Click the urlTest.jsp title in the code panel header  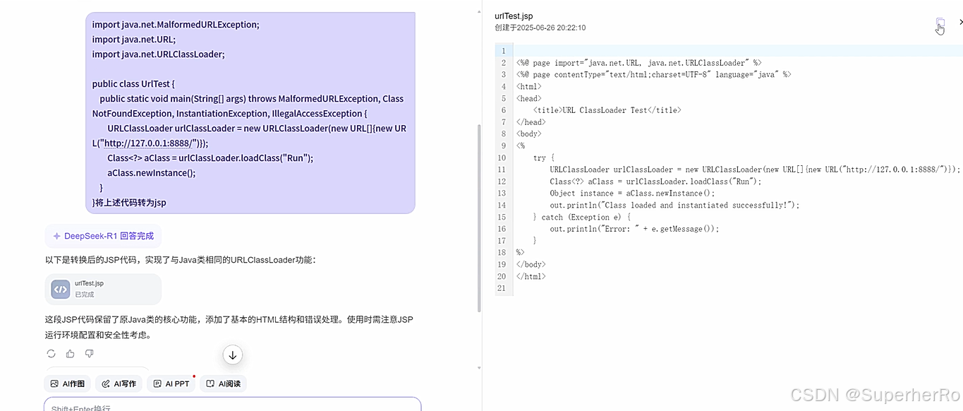click(514, 16)
